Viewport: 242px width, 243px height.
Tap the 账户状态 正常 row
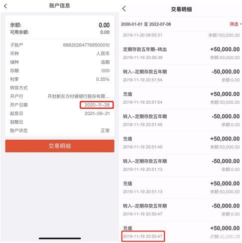coord(60,131)
